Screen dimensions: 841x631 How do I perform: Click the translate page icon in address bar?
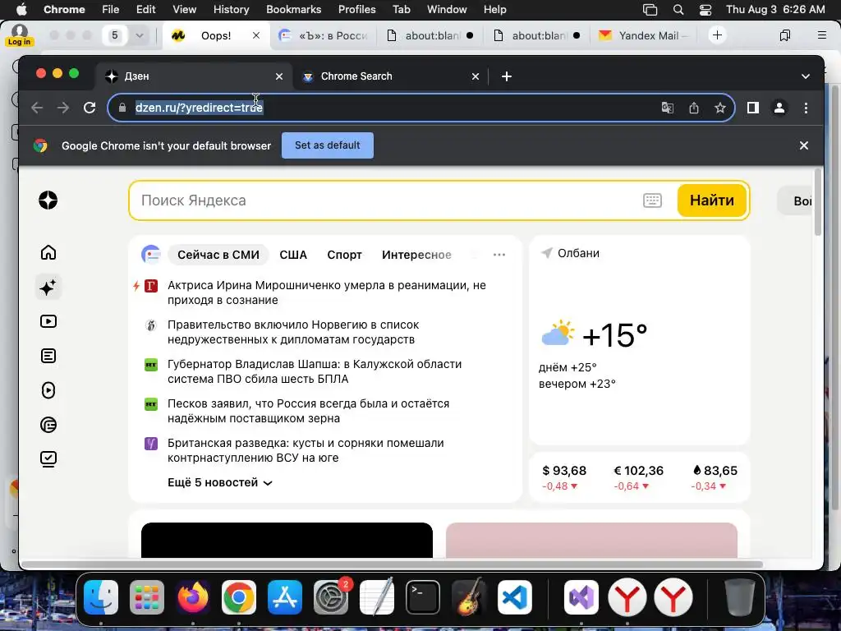tap(667, 108)
